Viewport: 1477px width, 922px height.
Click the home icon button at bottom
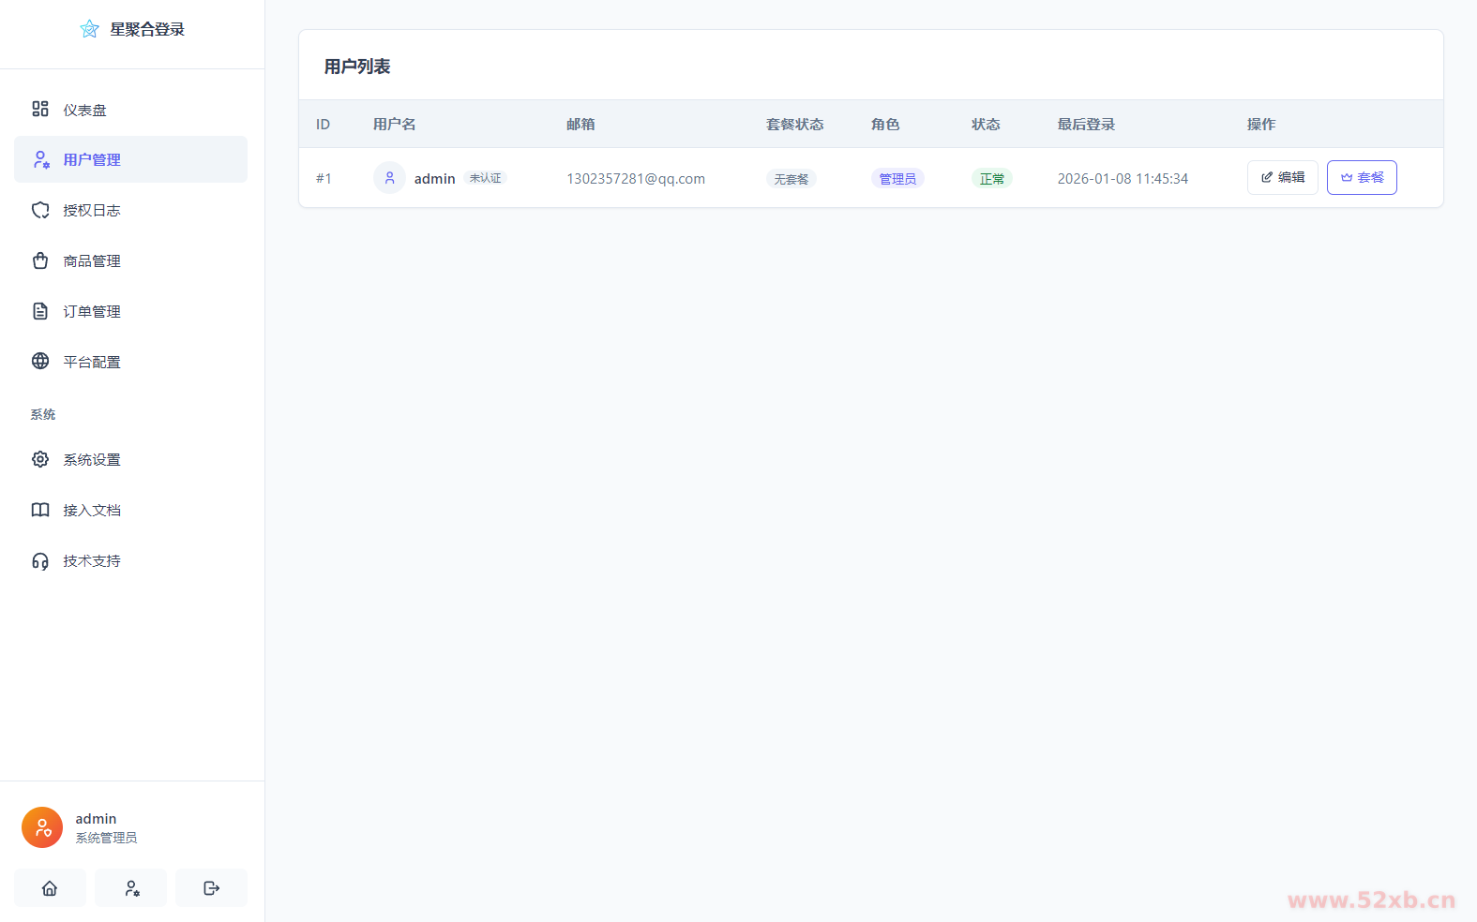50,888
